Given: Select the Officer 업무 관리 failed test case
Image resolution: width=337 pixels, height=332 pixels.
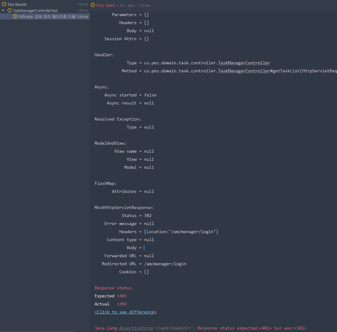Looking at the screenshot, I should click(46, 16).
